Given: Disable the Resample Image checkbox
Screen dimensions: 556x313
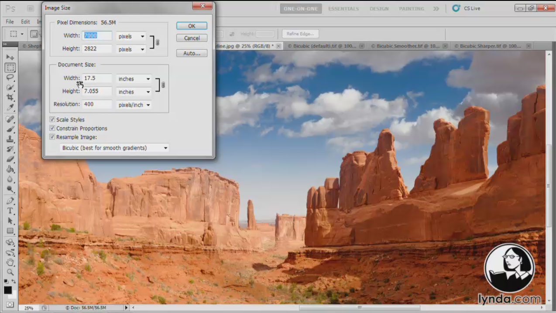Looking at the screenshot, I should pos(52,137).
